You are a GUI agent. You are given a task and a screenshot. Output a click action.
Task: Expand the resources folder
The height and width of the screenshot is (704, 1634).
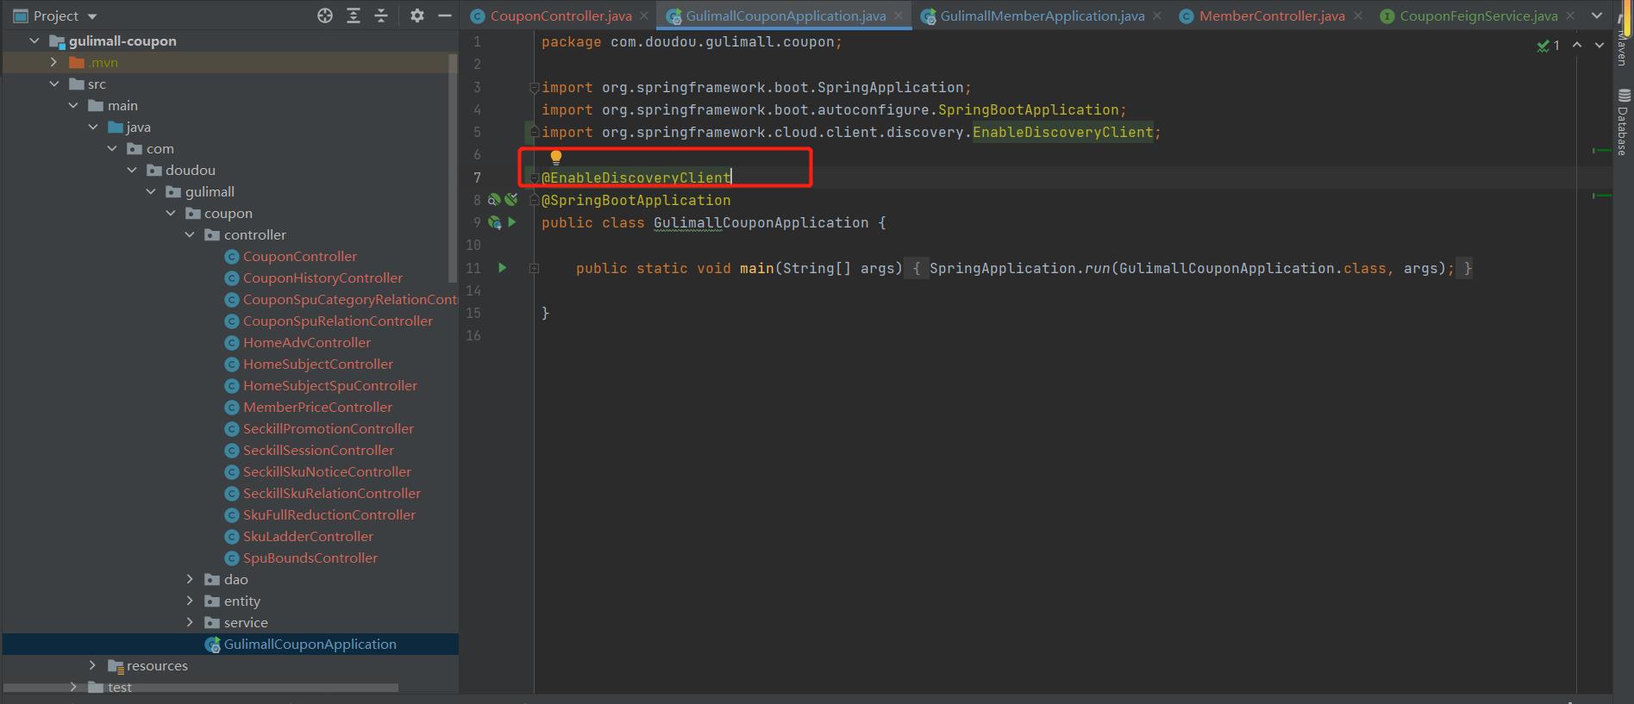click(x=92, y=665)
